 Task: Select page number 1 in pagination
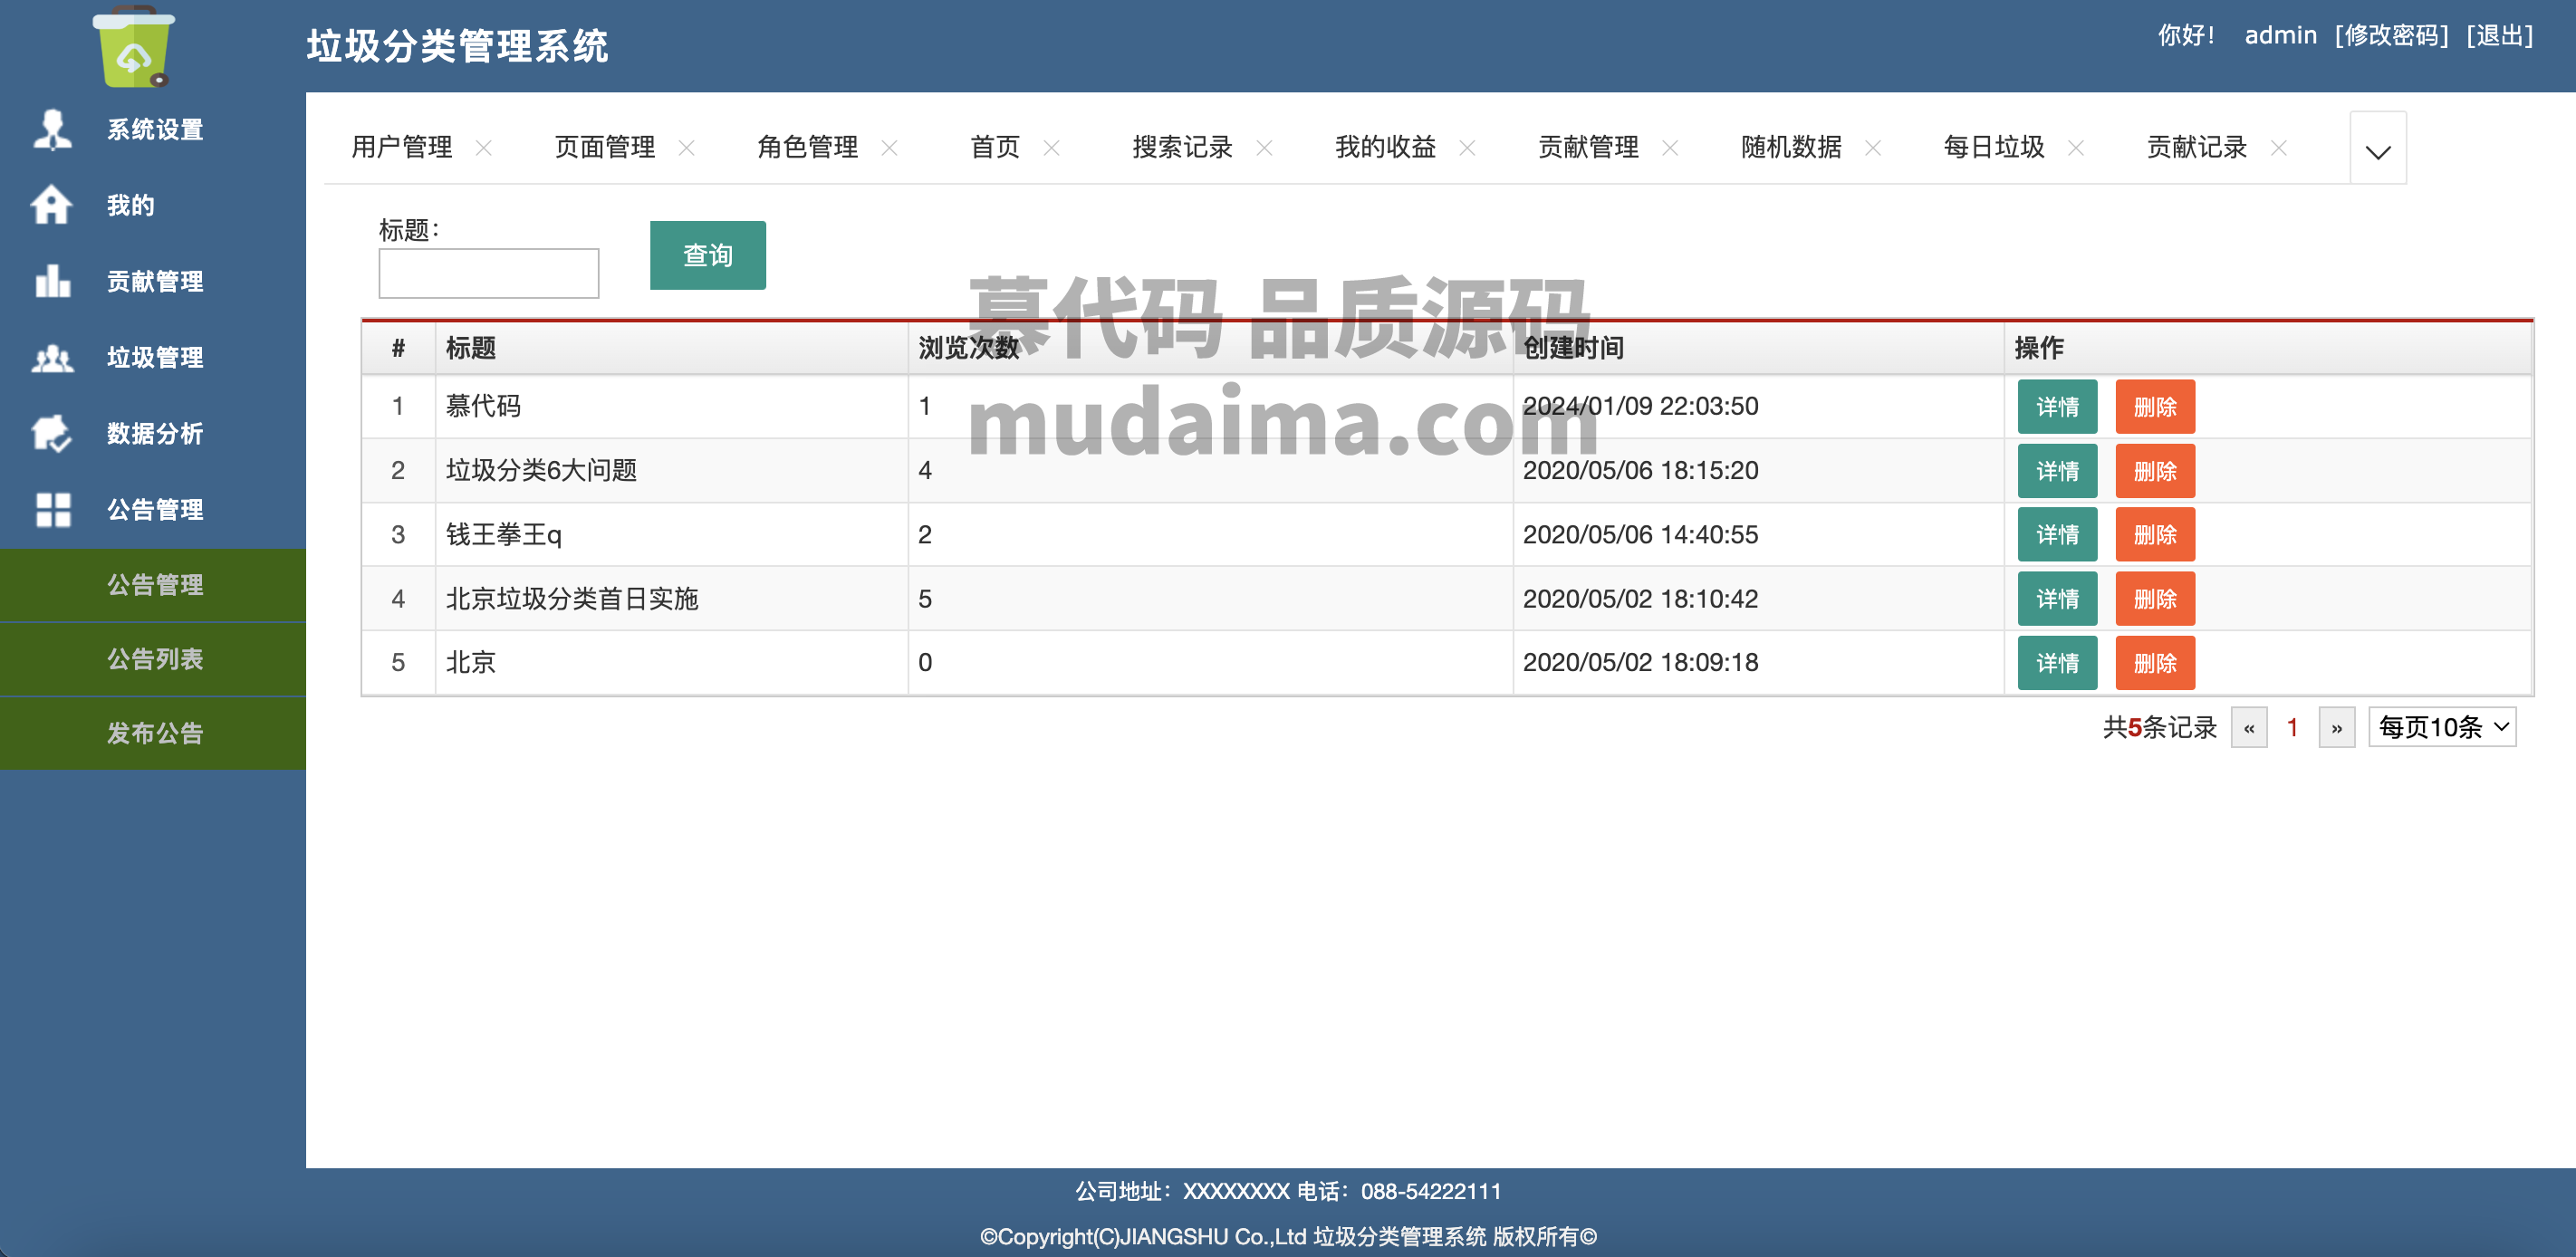coord(2293,727)
